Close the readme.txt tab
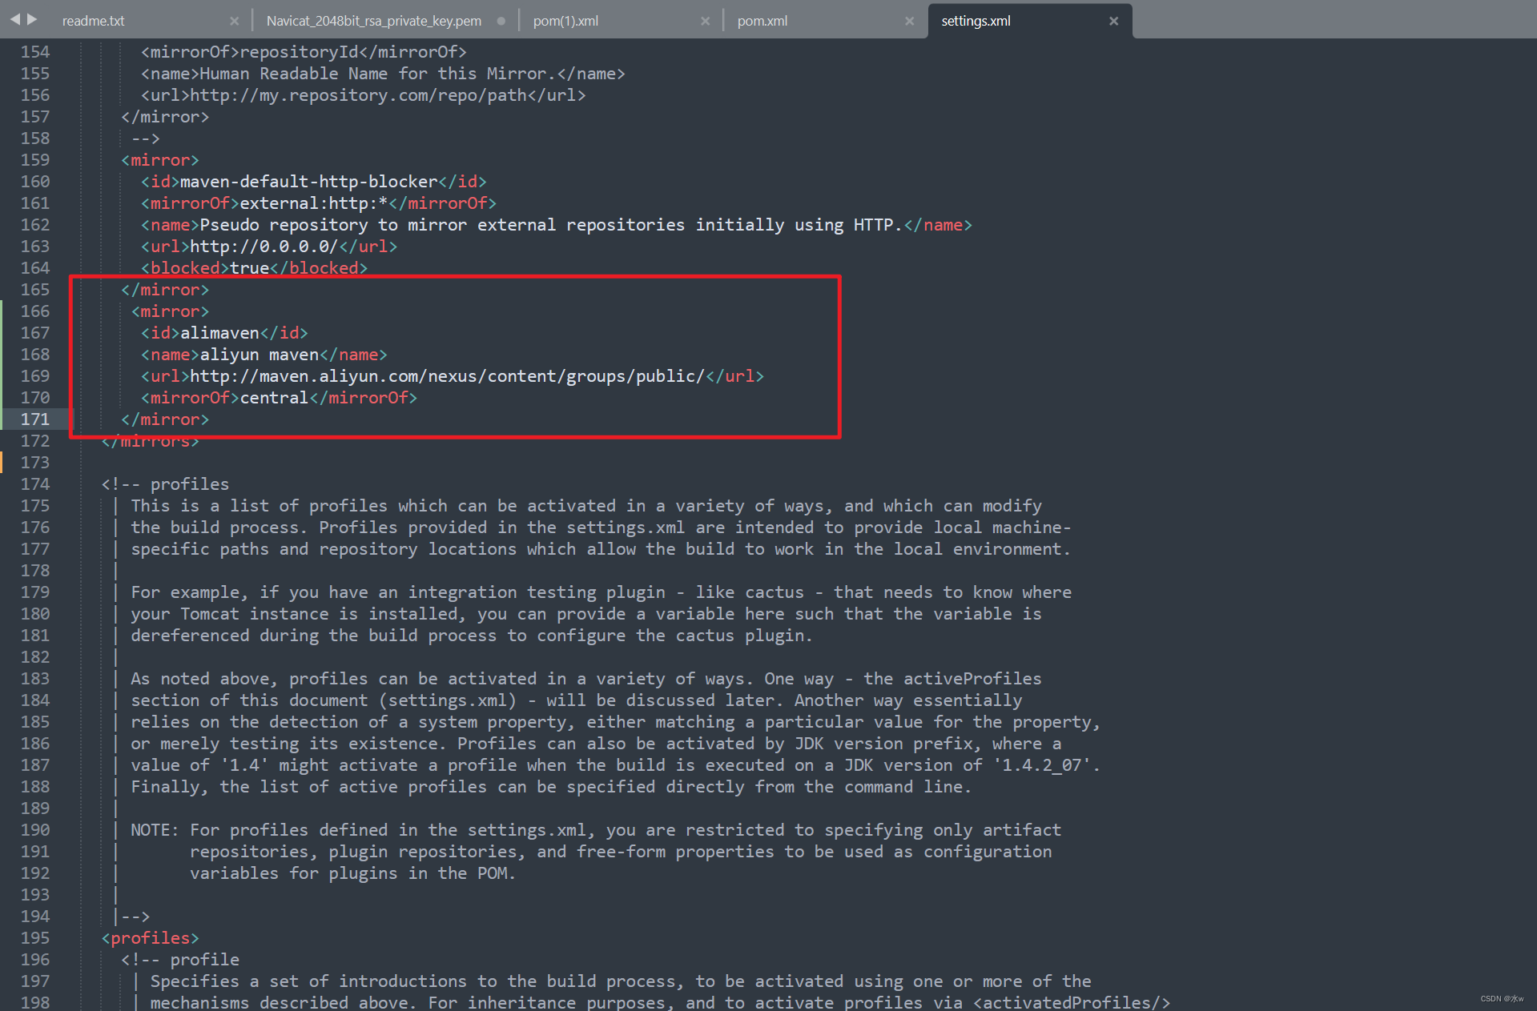This screenshot has height=1011, width=1537. coord(233,20)
